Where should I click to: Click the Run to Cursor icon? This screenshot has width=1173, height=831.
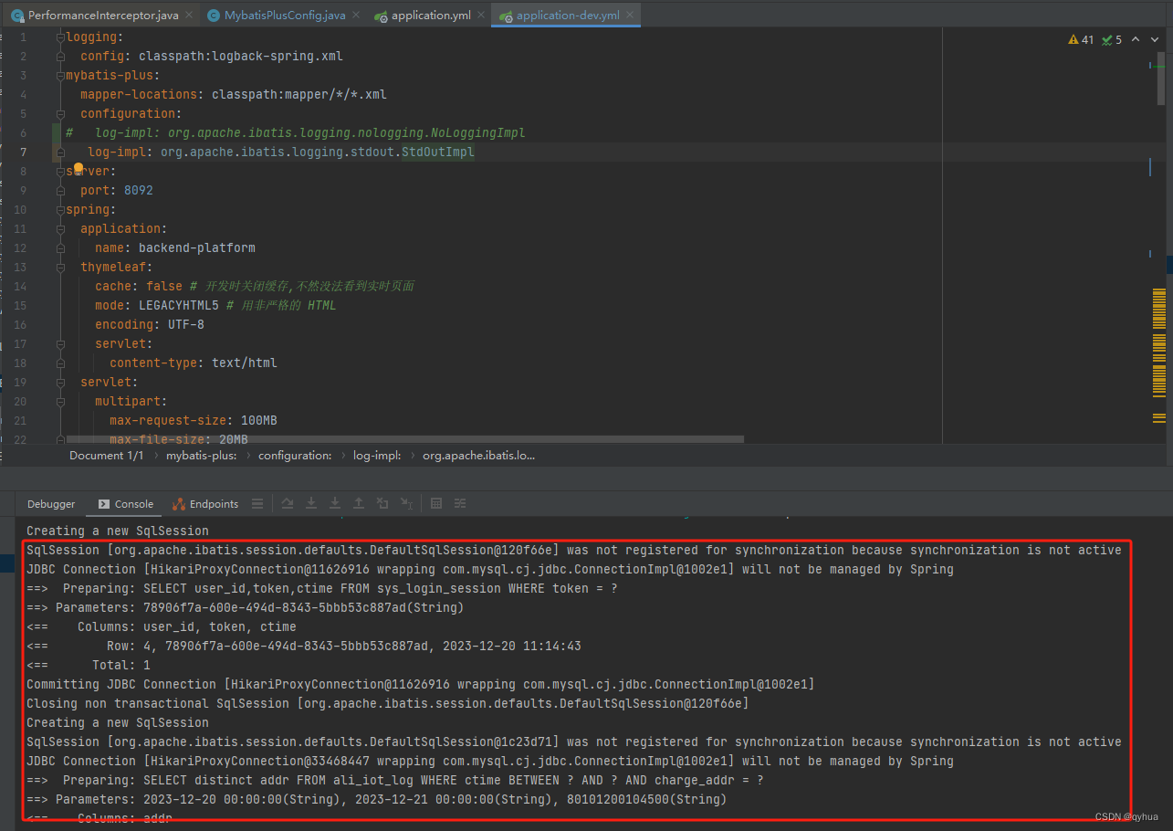pyautogui.click(x=406, y=504)
